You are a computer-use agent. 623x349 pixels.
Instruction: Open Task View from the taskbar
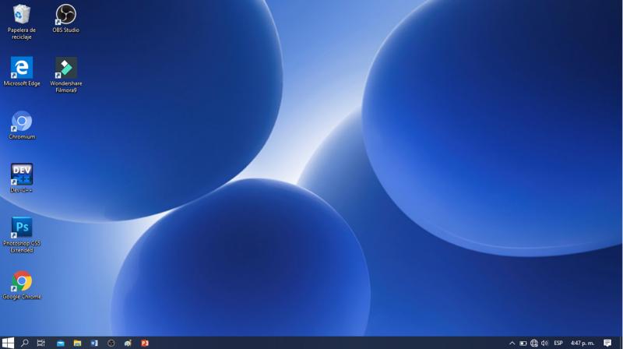pos(41,343)
